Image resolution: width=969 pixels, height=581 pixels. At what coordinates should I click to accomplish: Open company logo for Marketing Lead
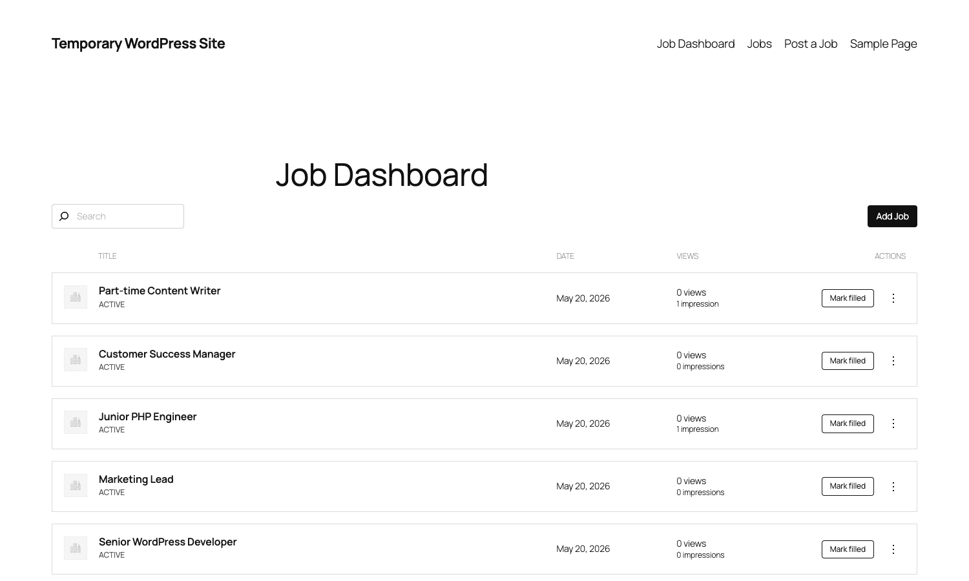tap(76, 485)
